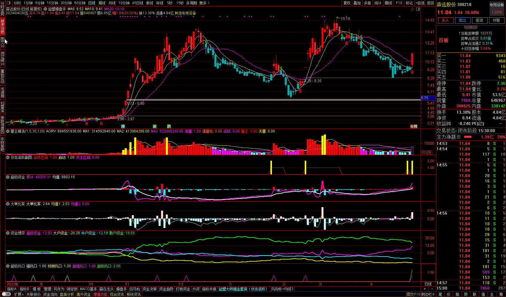
Task: Select the 指标A tab
Action: [12, 289]
